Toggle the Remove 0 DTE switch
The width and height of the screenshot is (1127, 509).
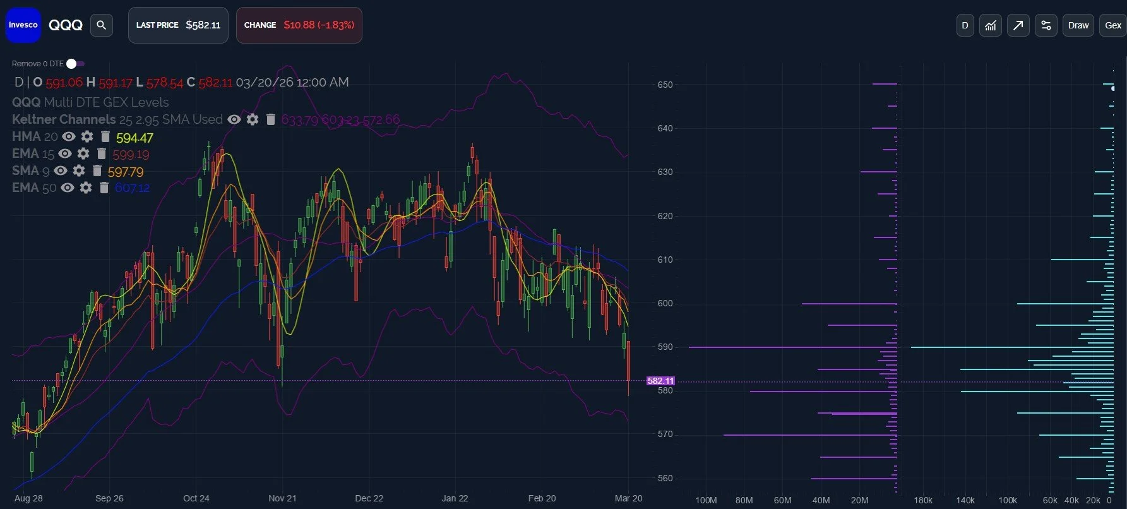pyautogui.click(x=75, y=64)
